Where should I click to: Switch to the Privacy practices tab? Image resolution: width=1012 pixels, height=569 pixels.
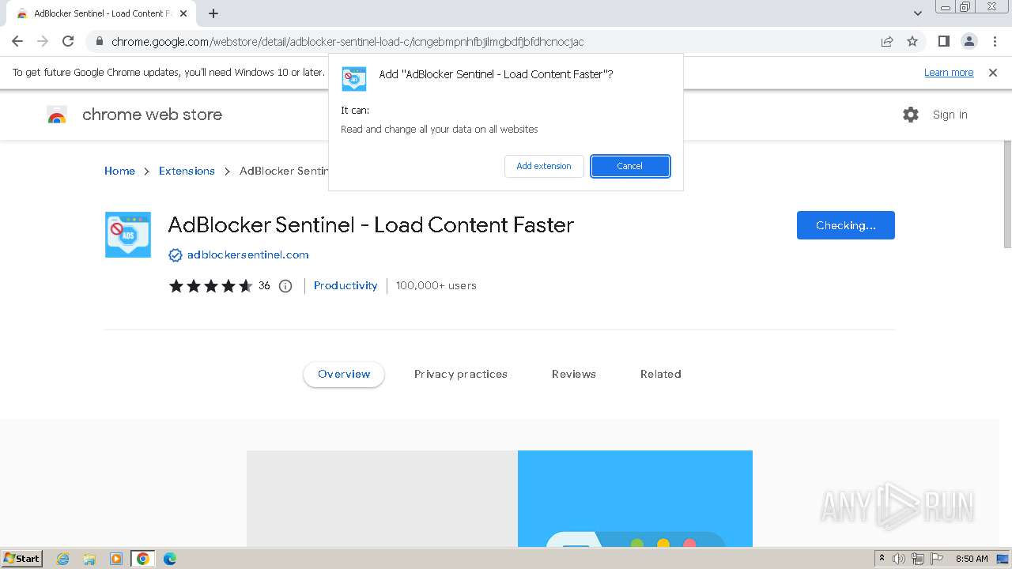[461, 374]
